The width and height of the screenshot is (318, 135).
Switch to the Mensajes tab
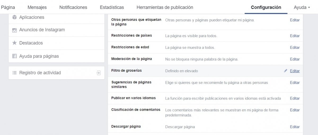(x=37, y=7)
